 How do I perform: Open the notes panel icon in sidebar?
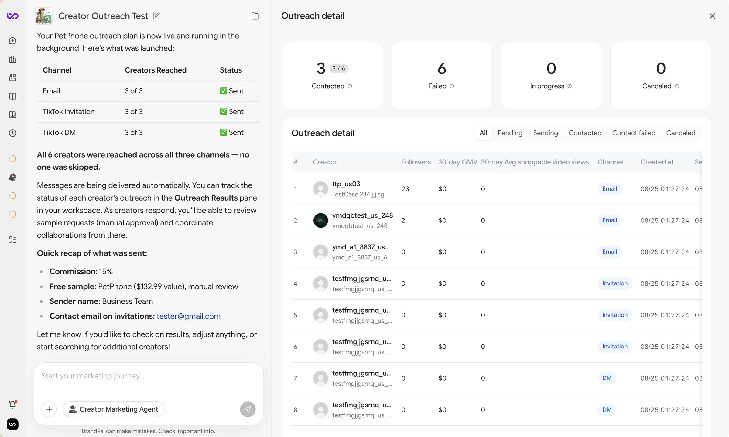[12, 115]
